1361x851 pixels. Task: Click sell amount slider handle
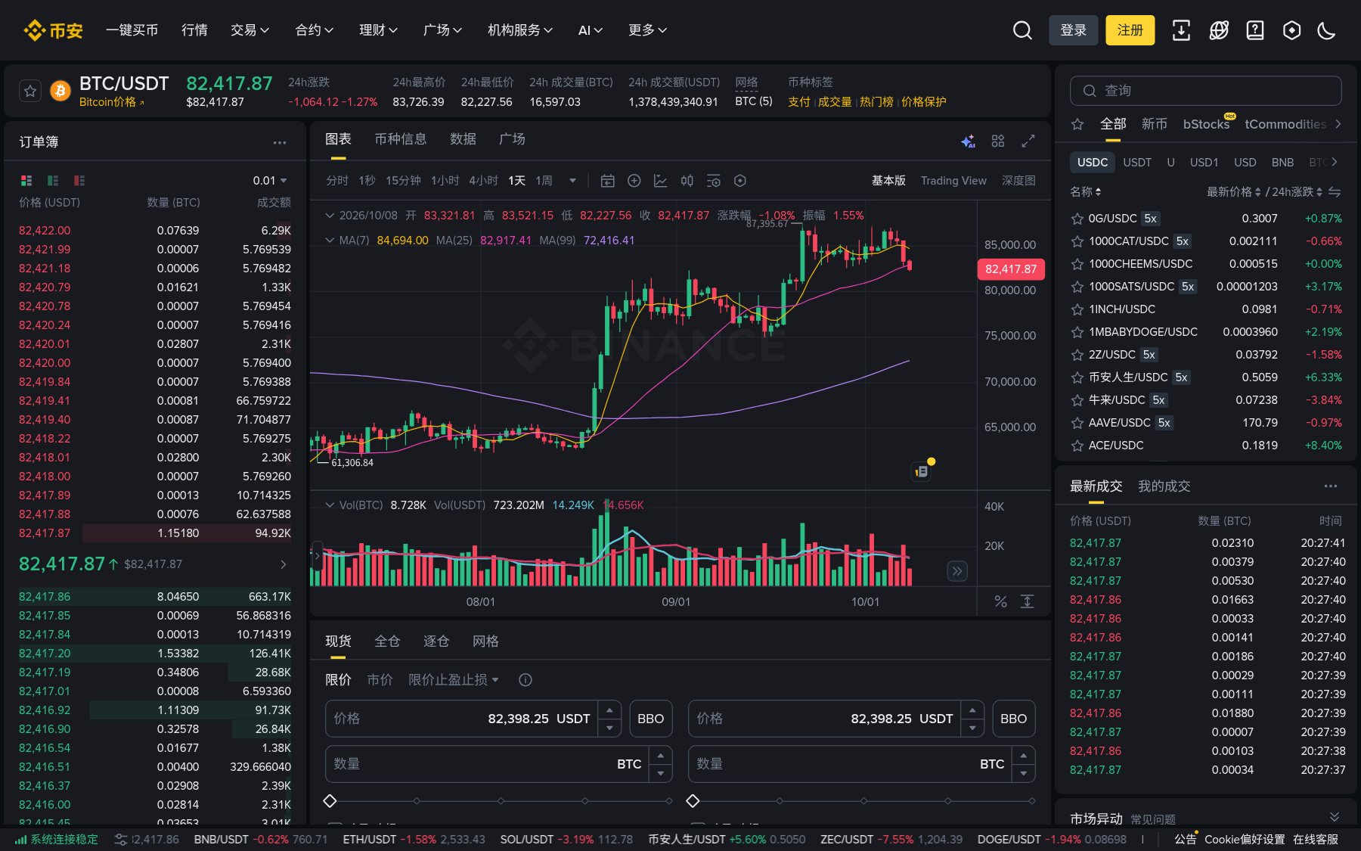(693, 801)
